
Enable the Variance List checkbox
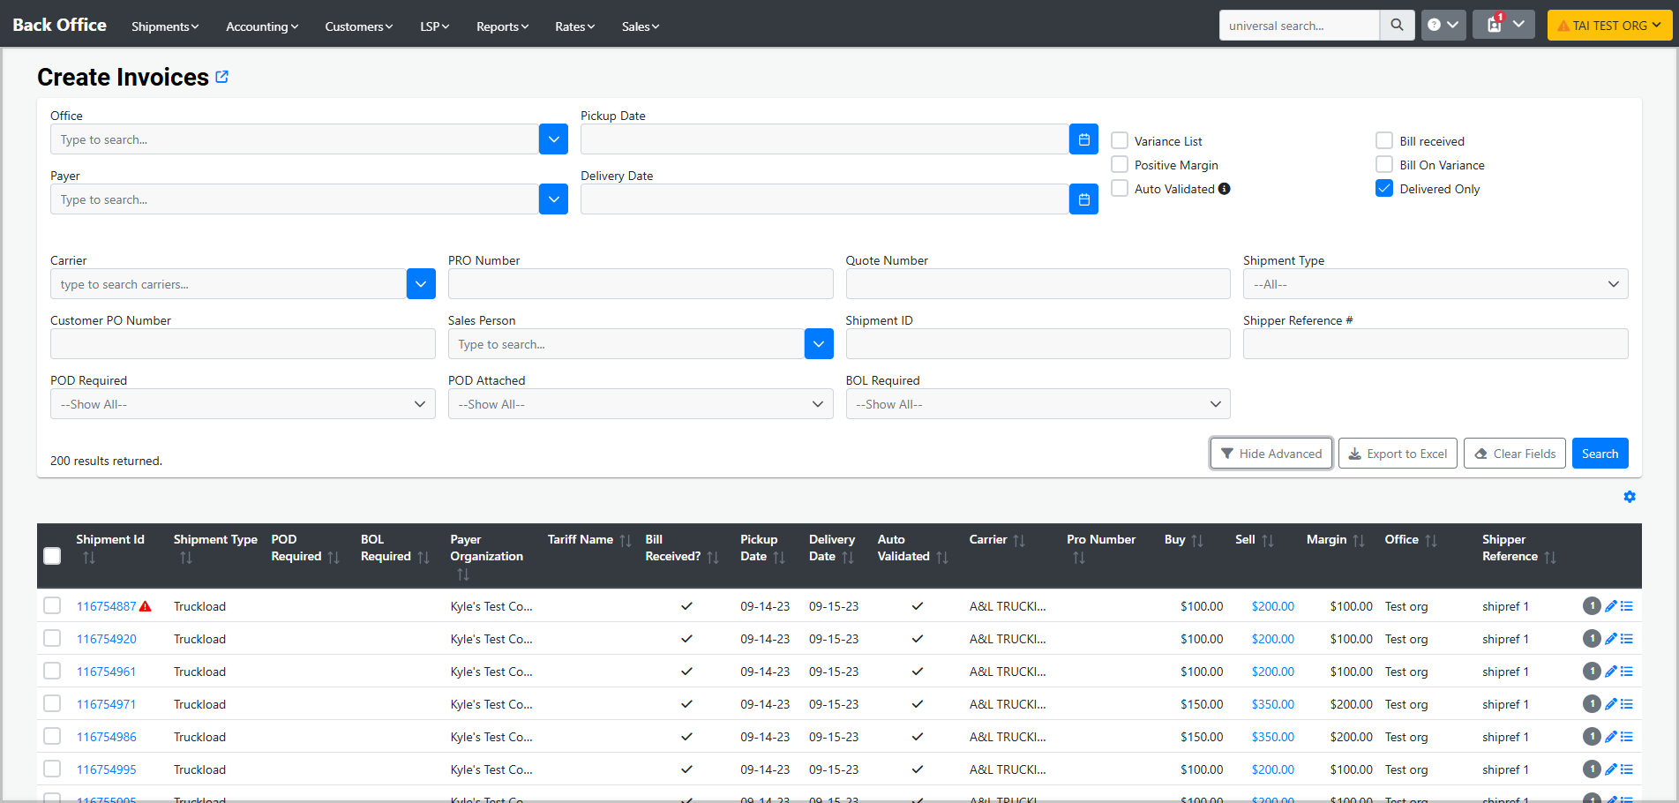pyautogui.click(x=1120, y=141)
